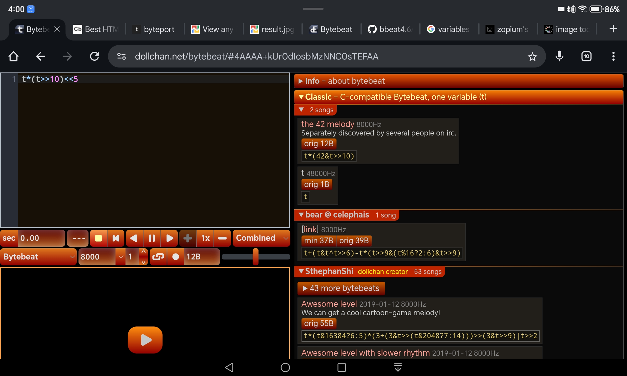Click the play reverse triangle icon
The image size is (627, 376).
point(134,238)
